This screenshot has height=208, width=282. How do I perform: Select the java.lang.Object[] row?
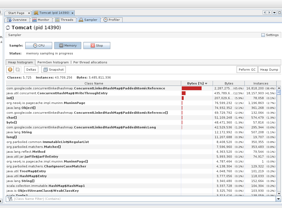coord(141,108)
